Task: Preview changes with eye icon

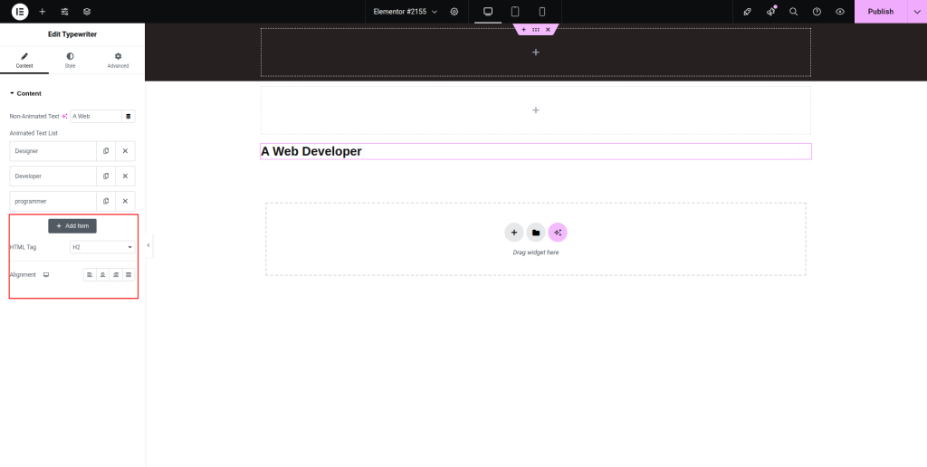Action: (x=839, y=11)
